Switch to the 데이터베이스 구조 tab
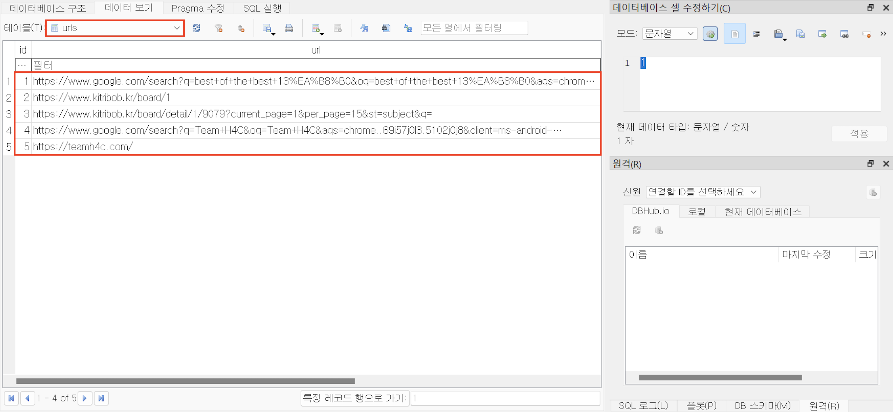Screen dimensions: 893x412 coord(48,8)
